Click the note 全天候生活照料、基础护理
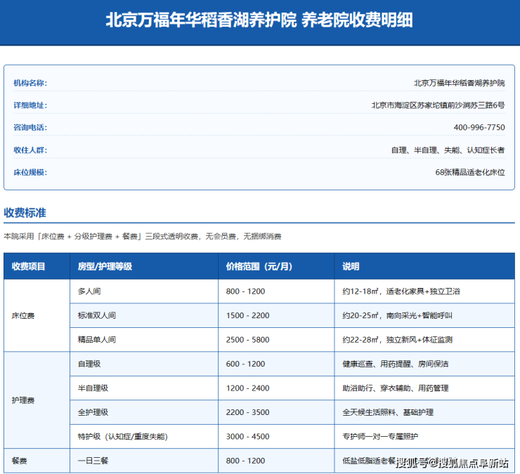Viewport: 520px width, 474px height. tap(388, 412)
